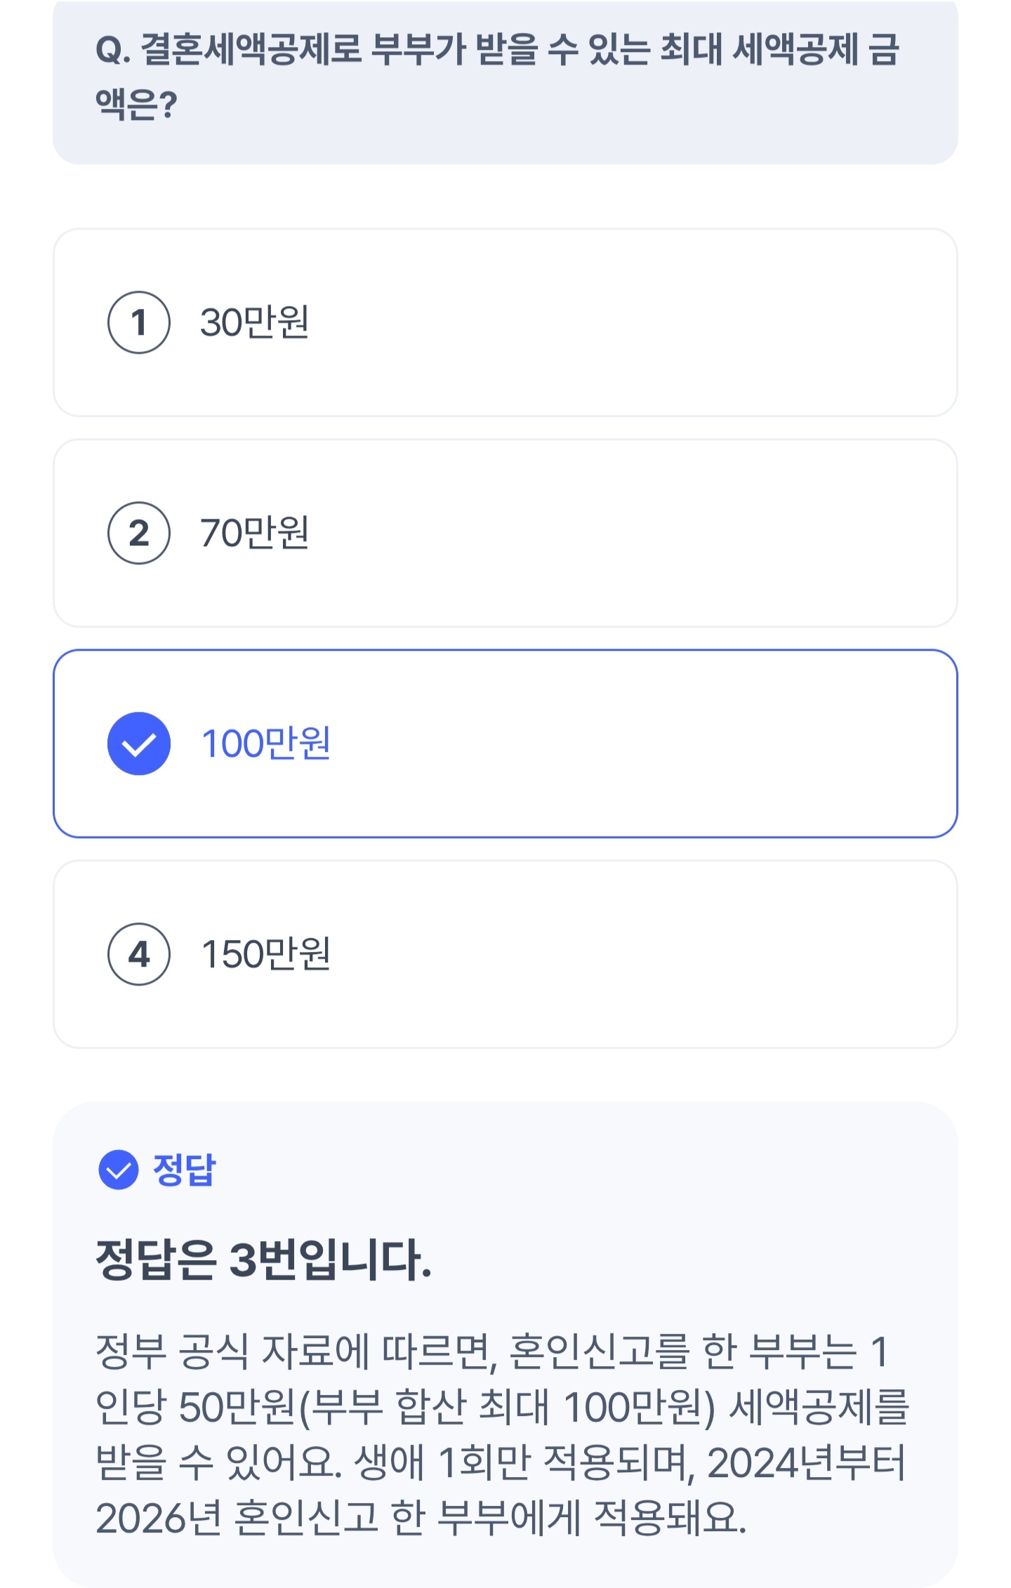This screenshot has width=1011, height=1588.
Task: Click the '액은?' second line of the question
Action: (x=136, y=105)
